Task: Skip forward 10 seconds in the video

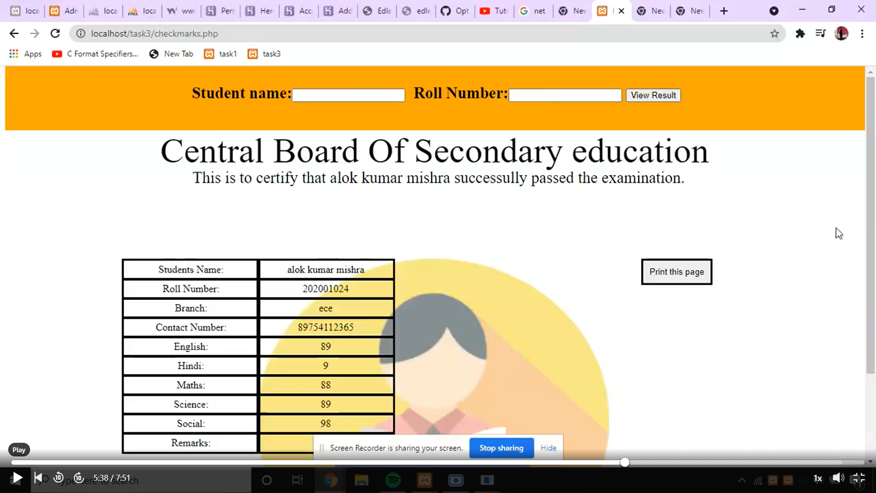Action: click(78, 478)
